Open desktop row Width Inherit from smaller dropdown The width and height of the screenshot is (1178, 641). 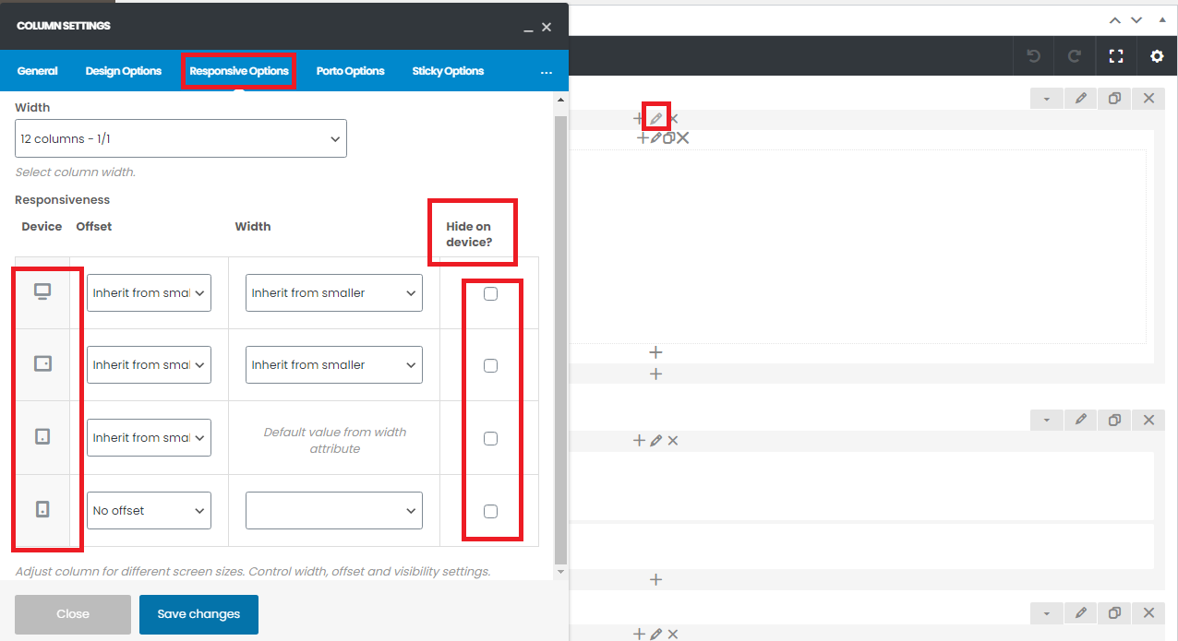tap(333, 293)
